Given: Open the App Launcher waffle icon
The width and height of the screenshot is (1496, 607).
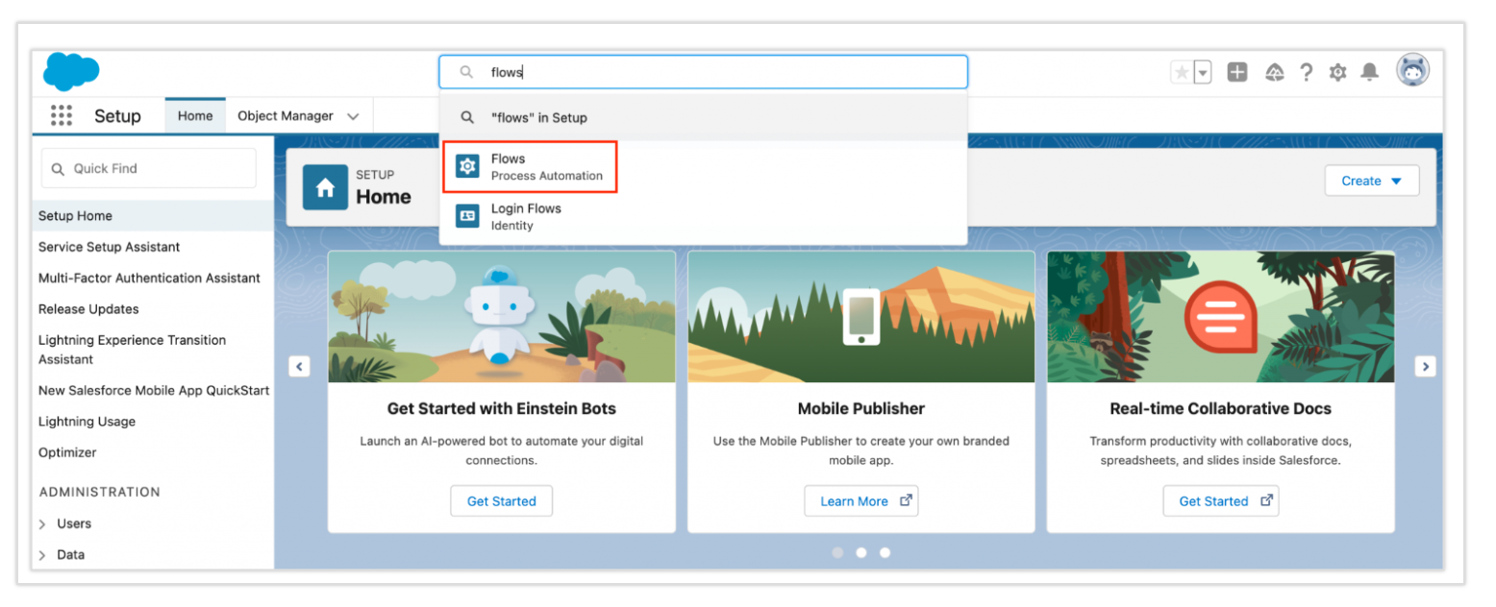Looking at the screenshot, I should pos(62,115).
